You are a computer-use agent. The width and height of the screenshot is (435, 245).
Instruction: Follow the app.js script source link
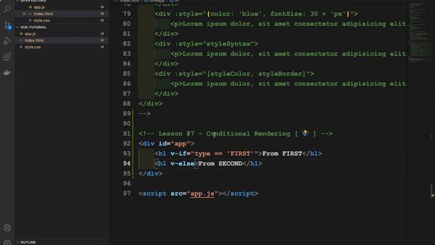(x=203, y=193)
